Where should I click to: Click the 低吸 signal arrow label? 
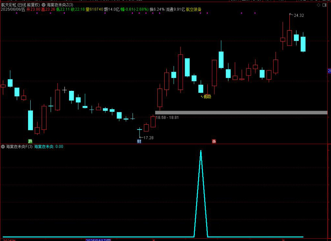coord(206,97)
